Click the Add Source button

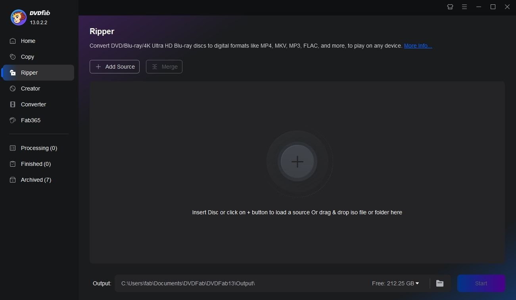click(x=115, y=67)
